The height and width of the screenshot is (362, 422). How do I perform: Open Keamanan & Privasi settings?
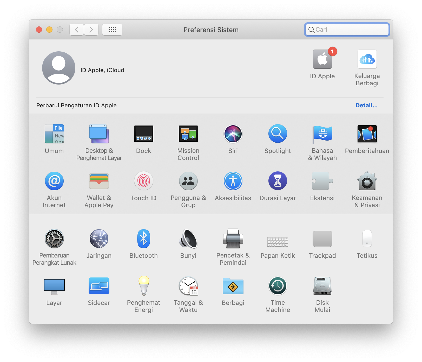(367, 181)
